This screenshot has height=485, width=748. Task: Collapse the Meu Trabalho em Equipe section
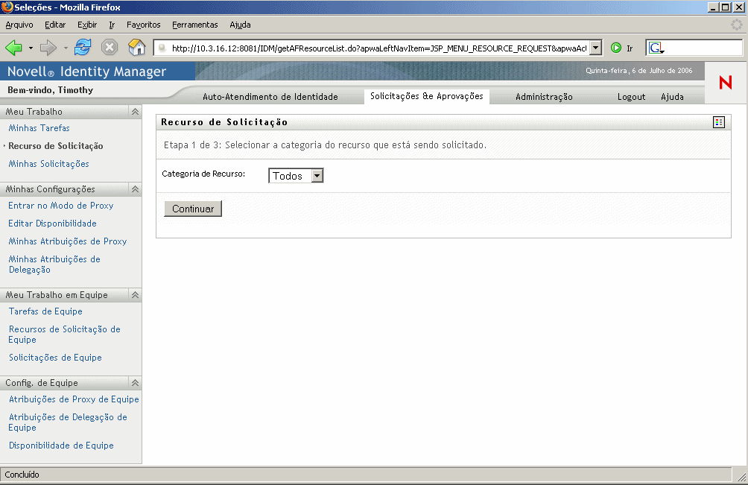[135, 295]
